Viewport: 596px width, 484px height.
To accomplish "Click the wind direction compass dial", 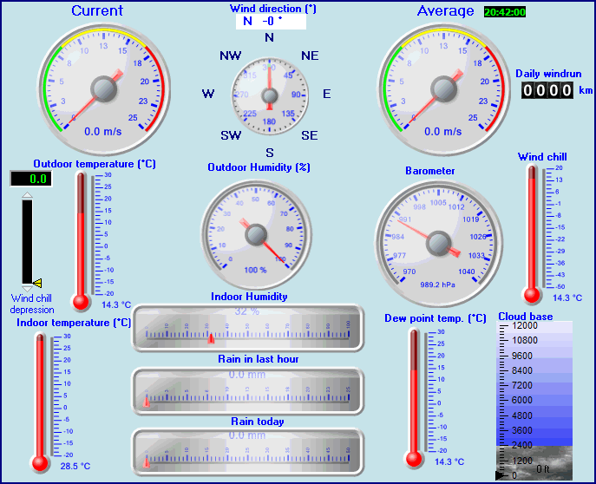I will (x=270, y=95).
